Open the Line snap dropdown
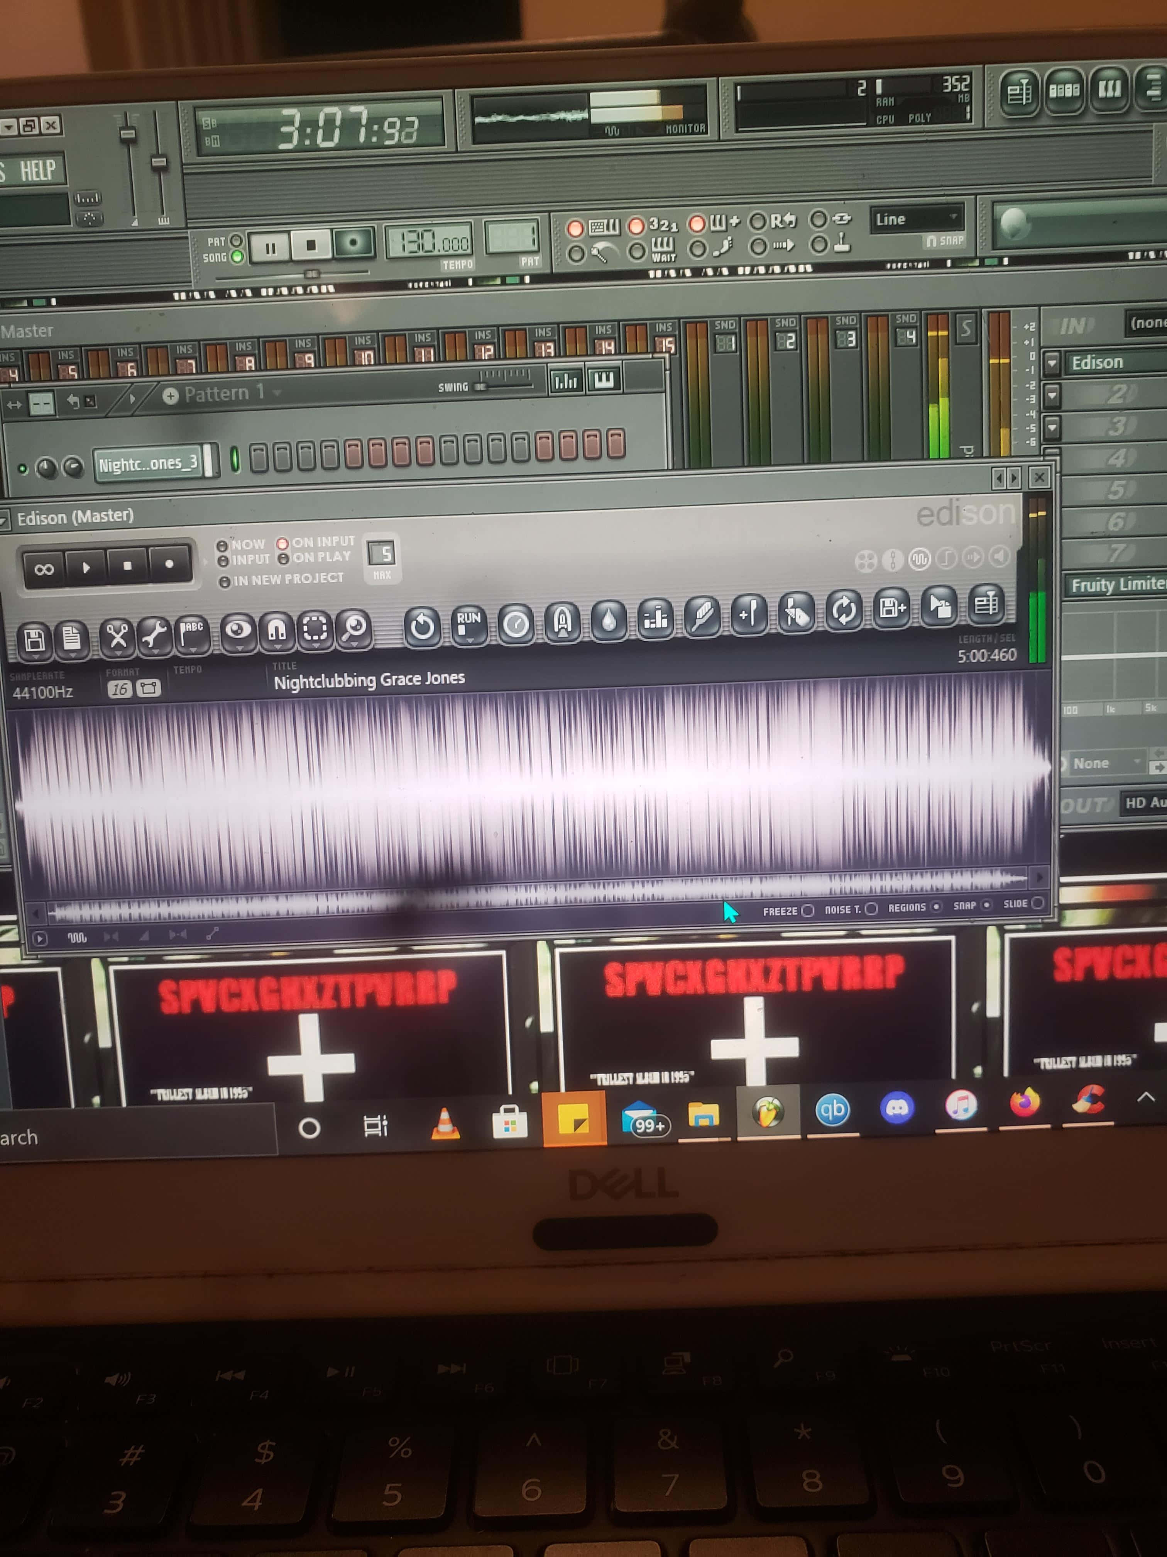The width and height of the screenshot is (1167, 1557). click(916, 219)
